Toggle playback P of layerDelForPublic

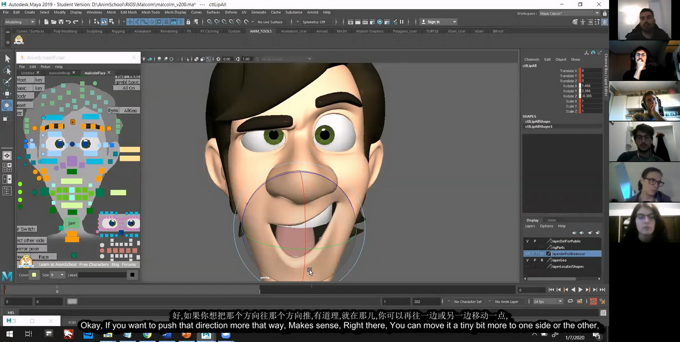click(534, 241)
